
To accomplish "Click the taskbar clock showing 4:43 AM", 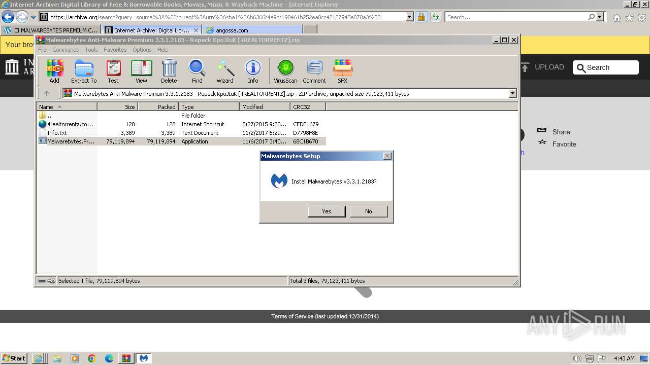I will [624, 358].
